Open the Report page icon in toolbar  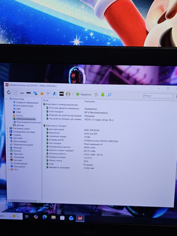pos(16,93)
